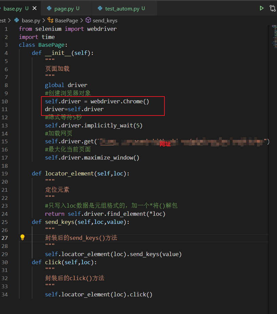
Task: Click the method cube icon before send_keys
Action: (x=88, y=20)
